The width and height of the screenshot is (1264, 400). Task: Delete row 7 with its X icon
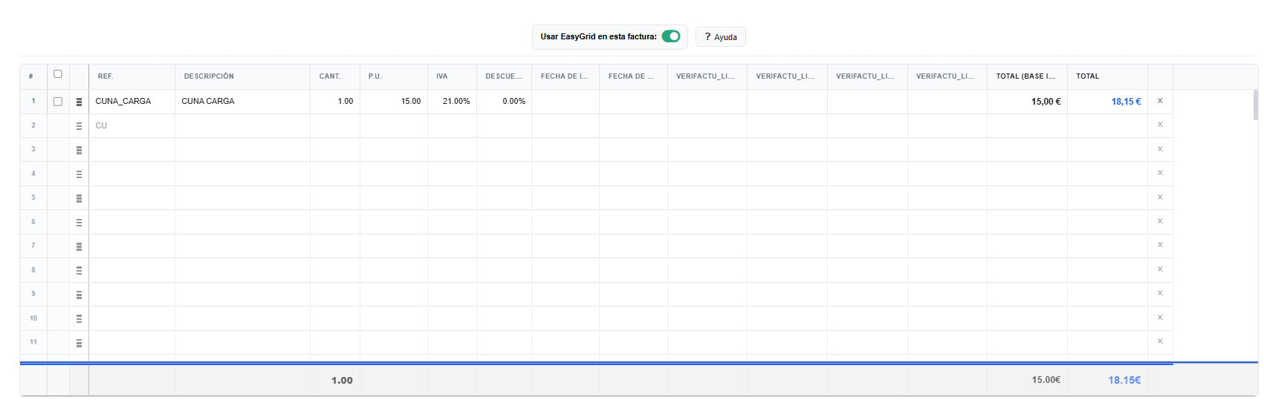(1160, 245)
